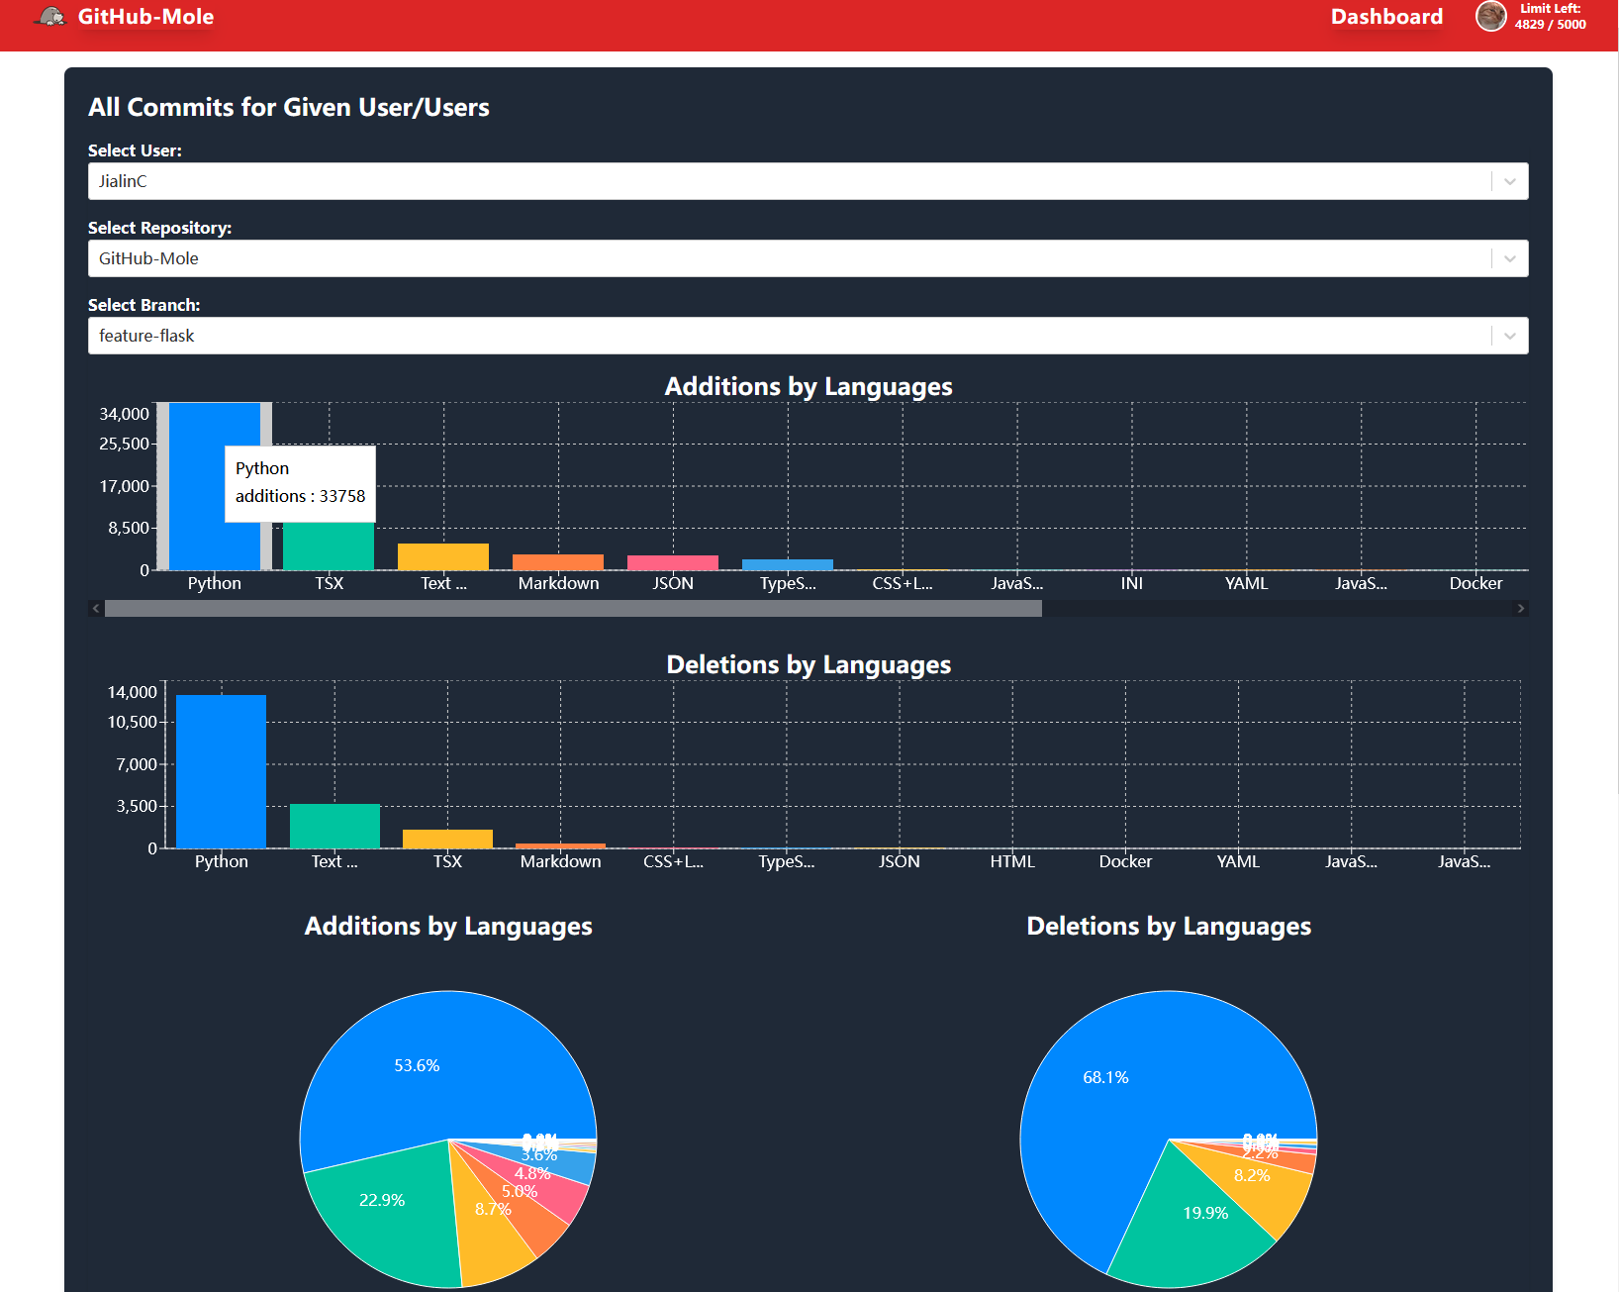This screenshot has width=1619, height=1292.
Task: Expand the Select Repository dropdown
Action: (1508, 258)
